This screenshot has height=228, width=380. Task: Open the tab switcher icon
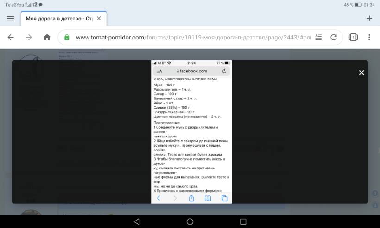coord(353,37)
